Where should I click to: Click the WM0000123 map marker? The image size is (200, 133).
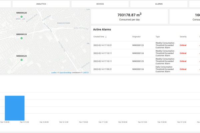tap(22, 60)
